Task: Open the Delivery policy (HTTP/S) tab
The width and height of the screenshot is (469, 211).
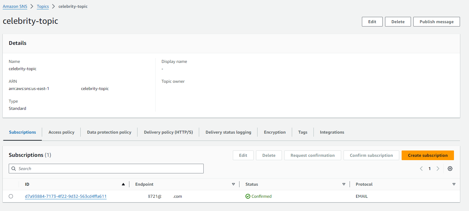Action: 168,132
